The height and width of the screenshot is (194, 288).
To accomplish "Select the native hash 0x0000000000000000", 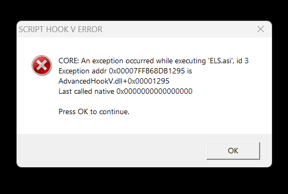I will pyautogui.click(x=154, y=91).
